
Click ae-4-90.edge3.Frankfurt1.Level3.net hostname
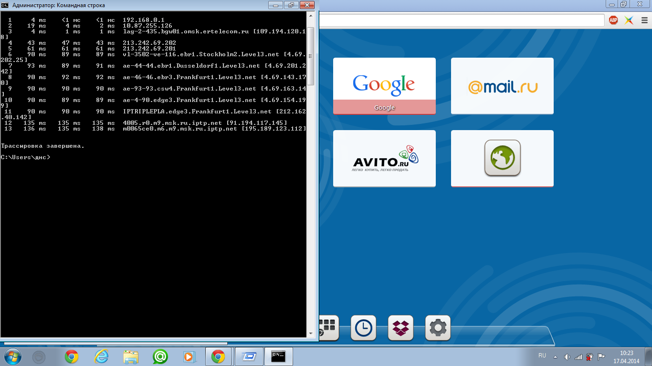(x=189, y=100)
